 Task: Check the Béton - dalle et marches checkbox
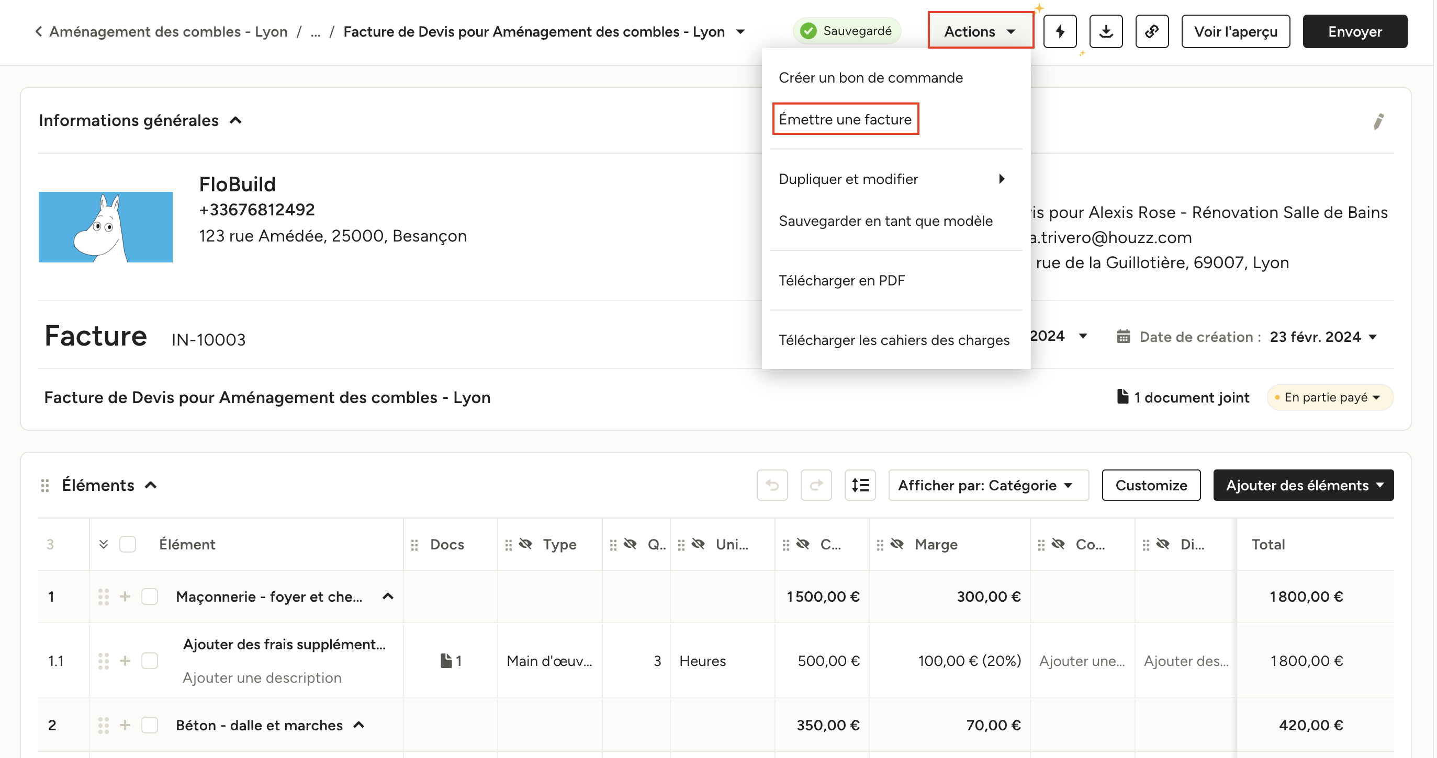coord(150,726)
